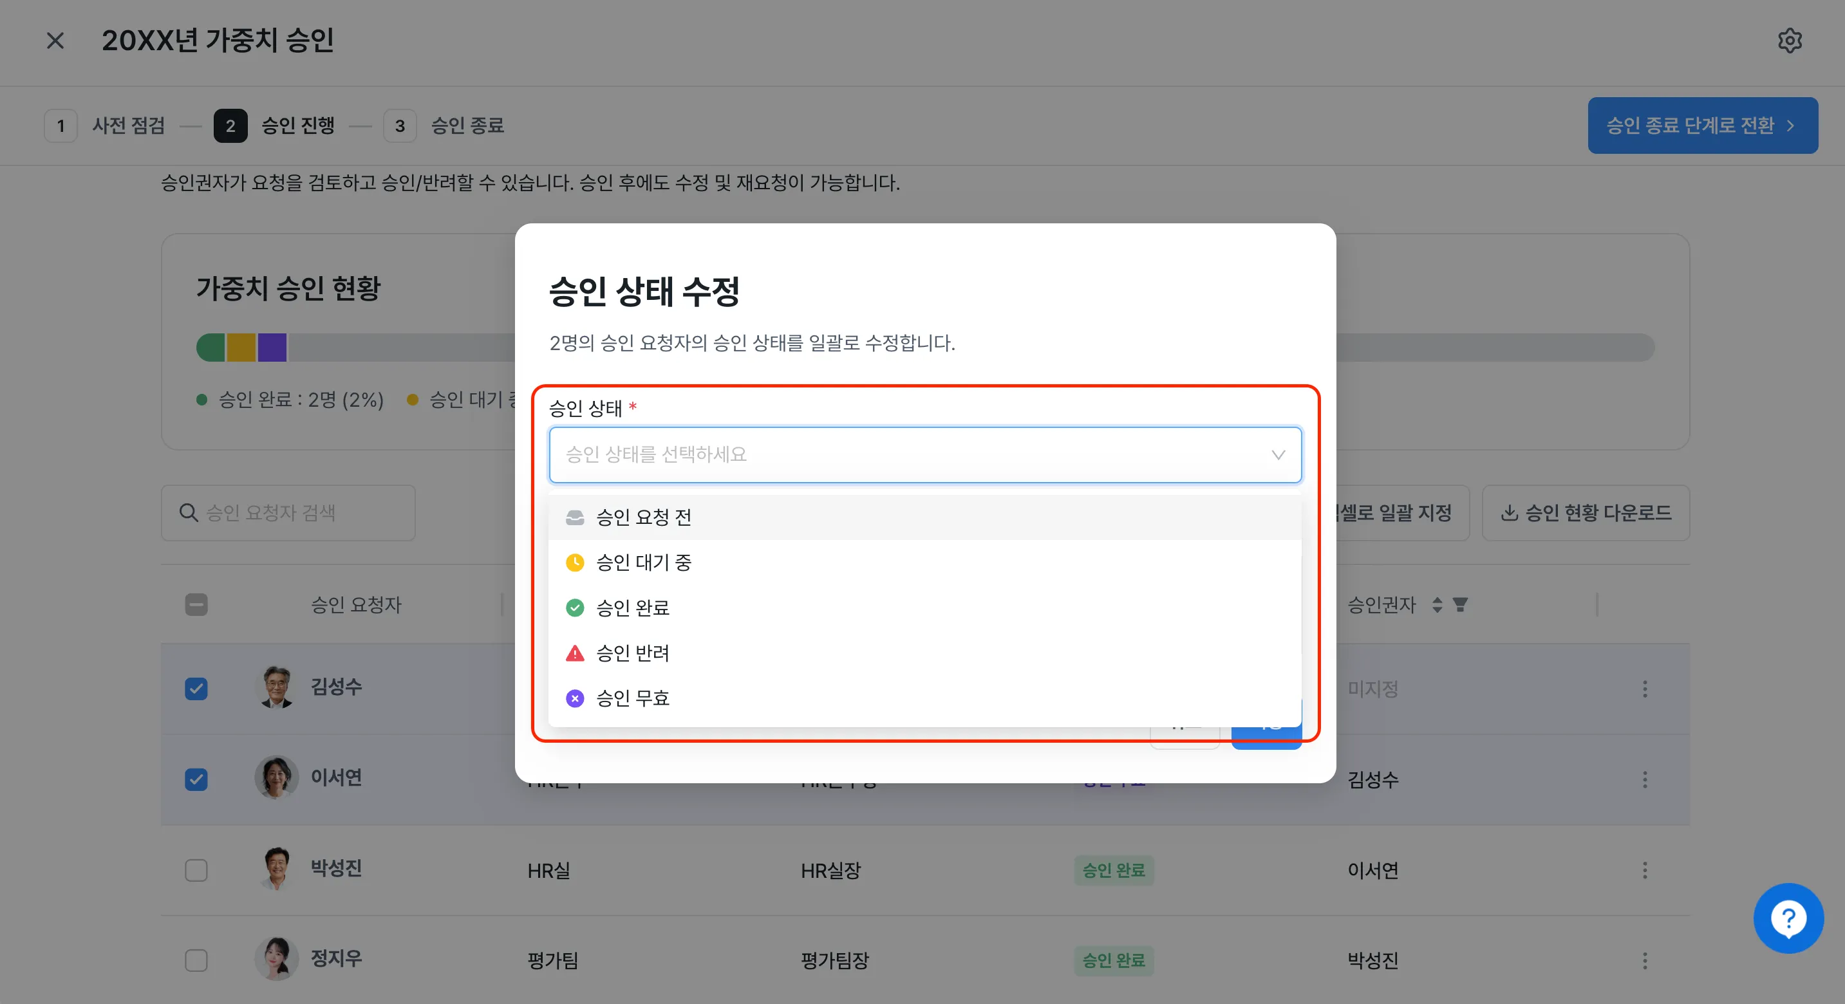Go to step 1 사전 점검

106,126
